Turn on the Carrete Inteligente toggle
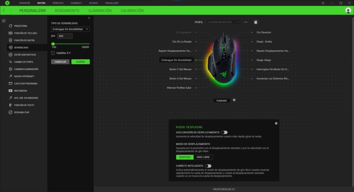This screenshot has width=354, height=192. point(208,166)
